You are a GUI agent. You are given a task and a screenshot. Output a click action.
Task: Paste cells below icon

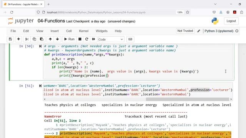[x=42, y=39]
